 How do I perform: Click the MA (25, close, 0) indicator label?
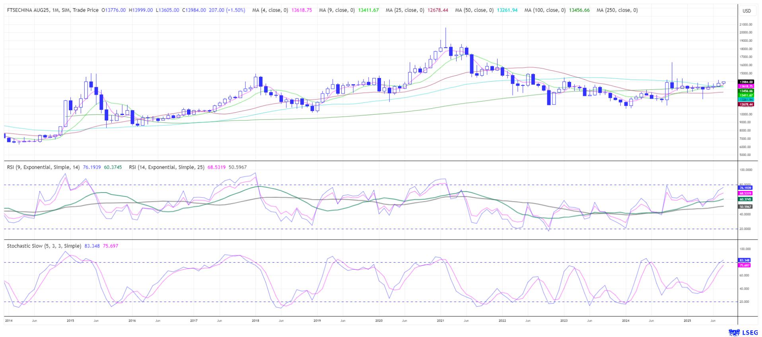(404, 10)
